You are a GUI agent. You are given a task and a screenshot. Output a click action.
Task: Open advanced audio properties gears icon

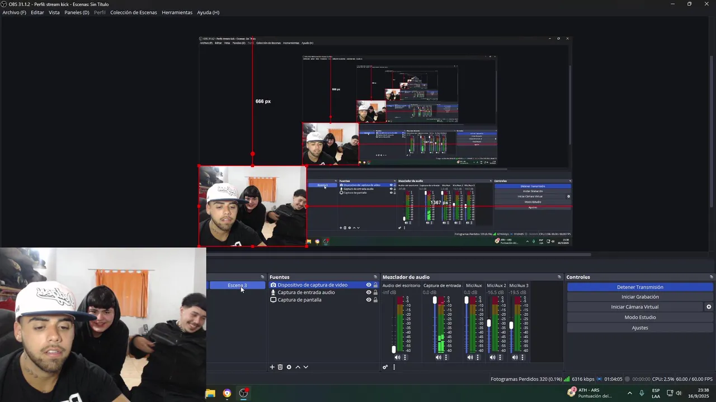tap(385, 367)
